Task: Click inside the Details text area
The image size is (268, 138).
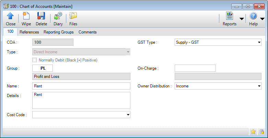Action: (81, 100)
